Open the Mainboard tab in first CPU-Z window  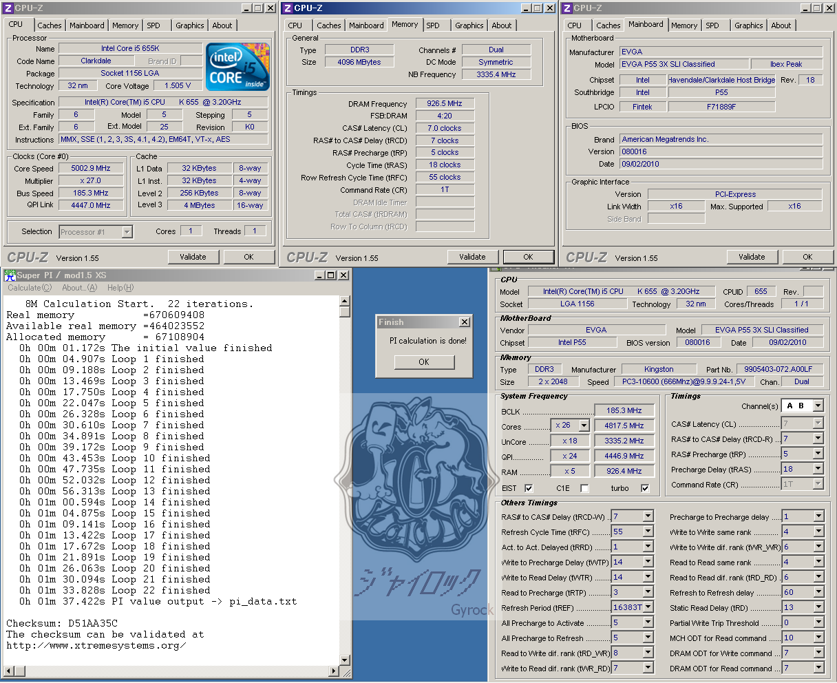click(x=87, y=25)
